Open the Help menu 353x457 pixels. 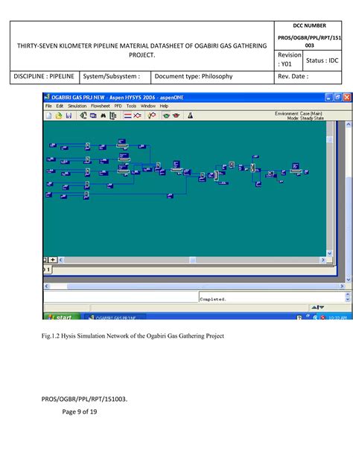pos(164,106)
